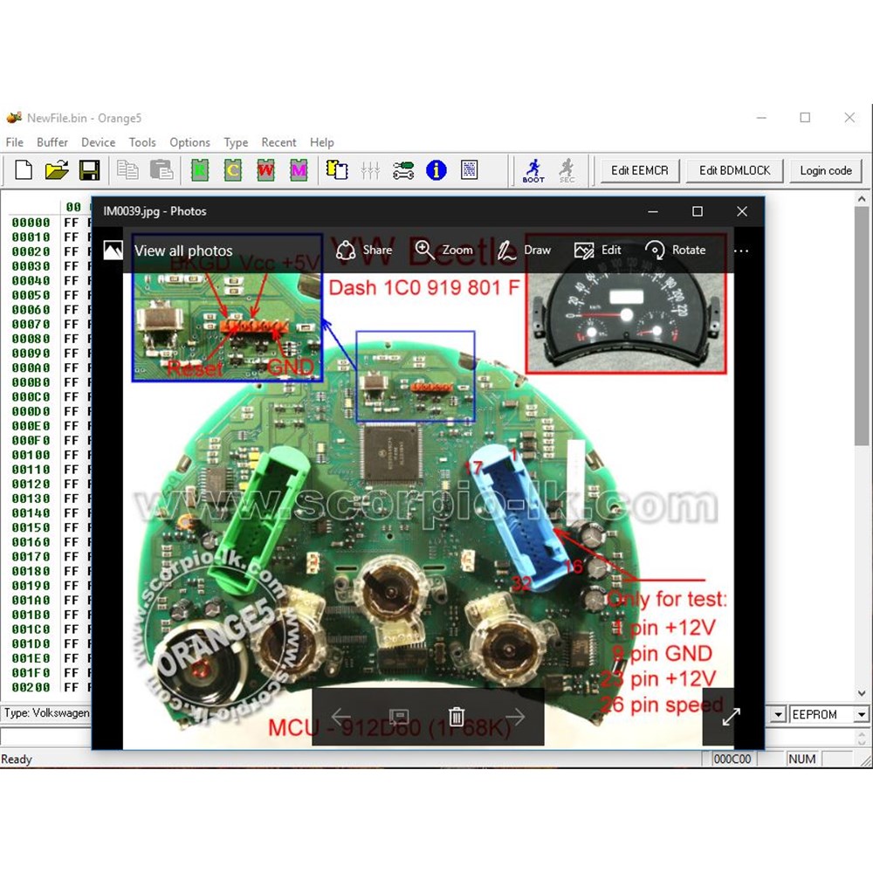Close the IM0039.jpg Photos window
Image resolution: width=873 pixels, height=873 pixels.
741,211
